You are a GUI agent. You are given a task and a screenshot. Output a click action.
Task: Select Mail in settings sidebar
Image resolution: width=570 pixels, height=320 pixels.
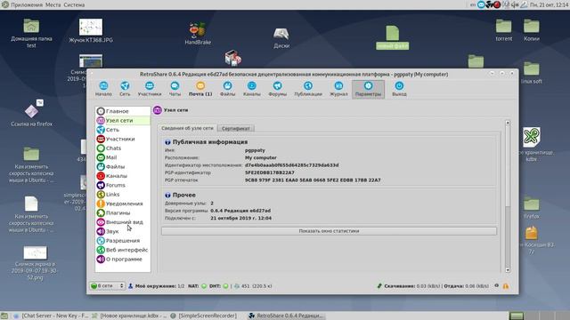[x=123, y=157]
